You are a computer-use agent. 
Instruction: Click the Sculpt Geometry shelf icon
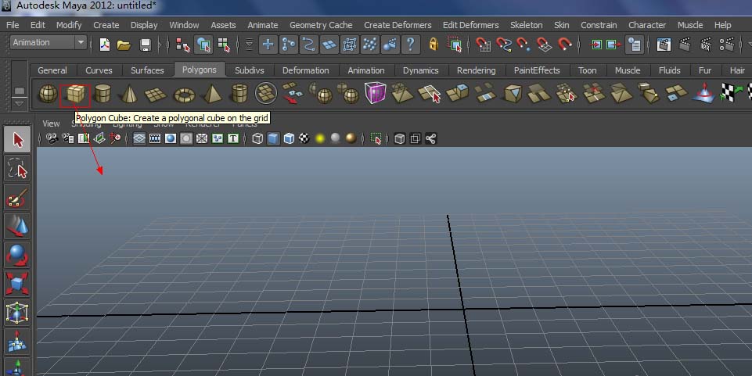pos(703,93)
